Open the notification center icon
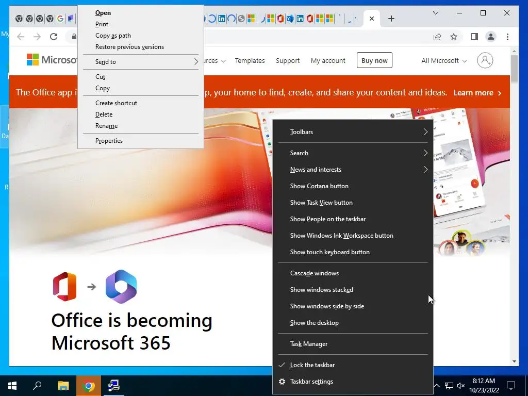Image resolution: width=528 pixels, height=396 pixels. tap(511, 386)
